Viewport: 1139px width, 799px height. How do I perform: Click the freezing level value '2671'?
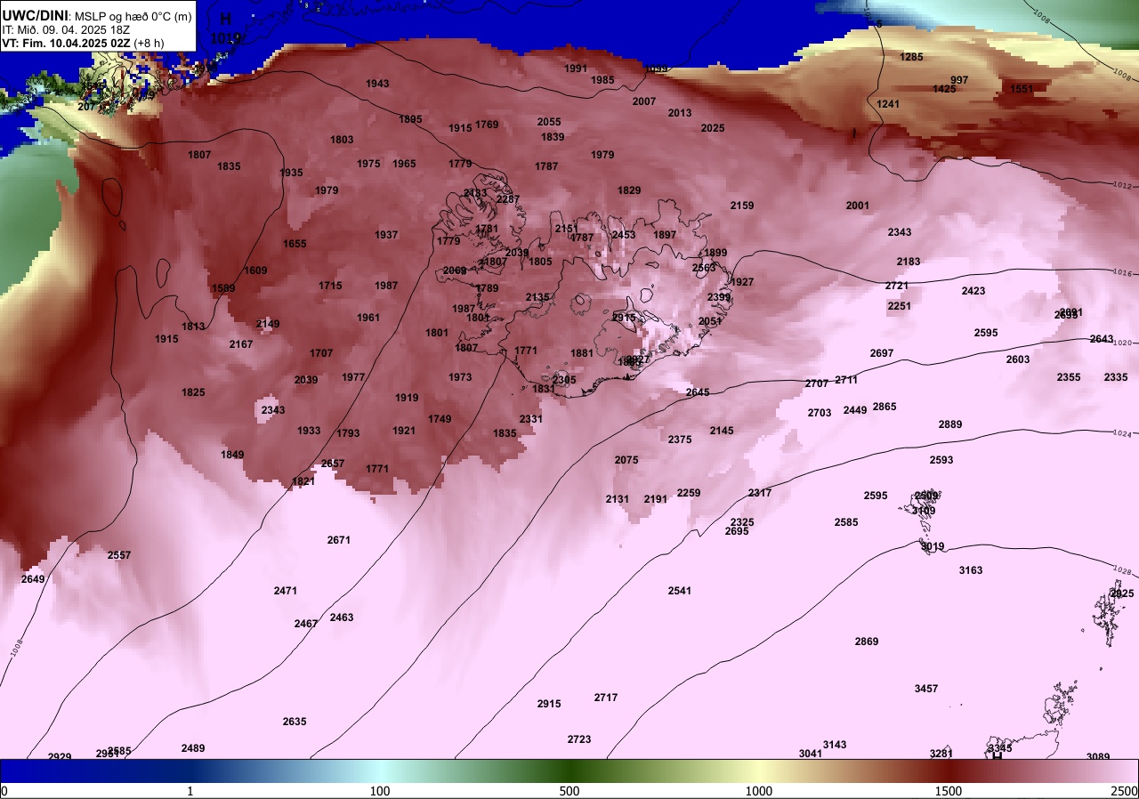coord(339,540)
